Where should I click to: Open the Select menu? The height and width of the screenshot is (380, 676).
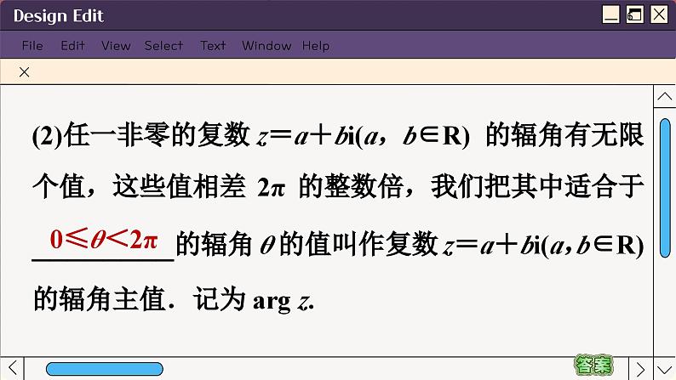163,46
